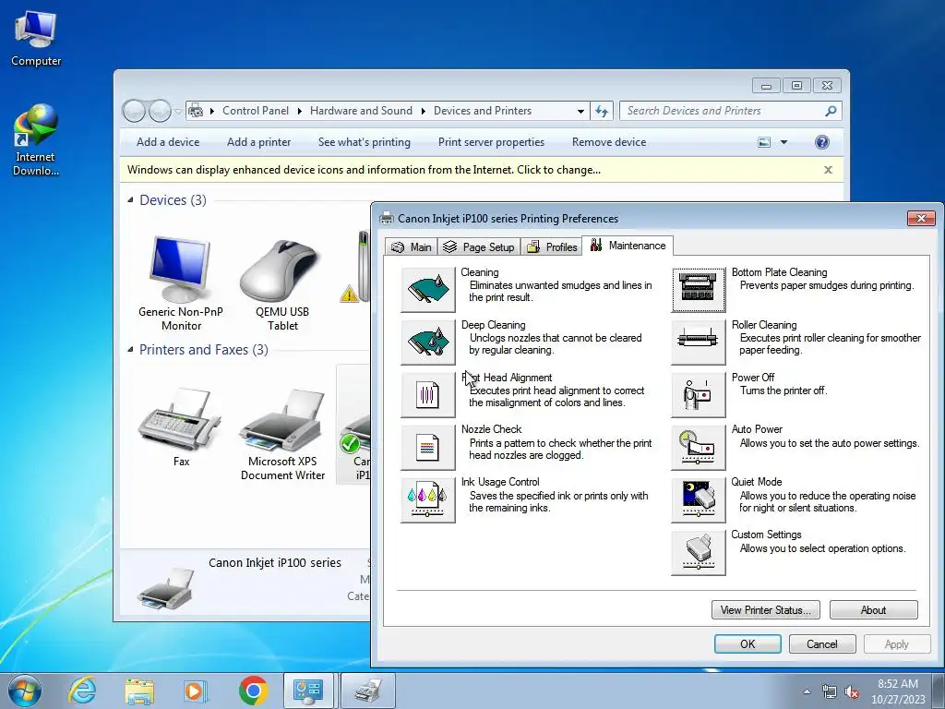Click the change view icon button
This screenshot has width=945, height=709.
(763, 142)
